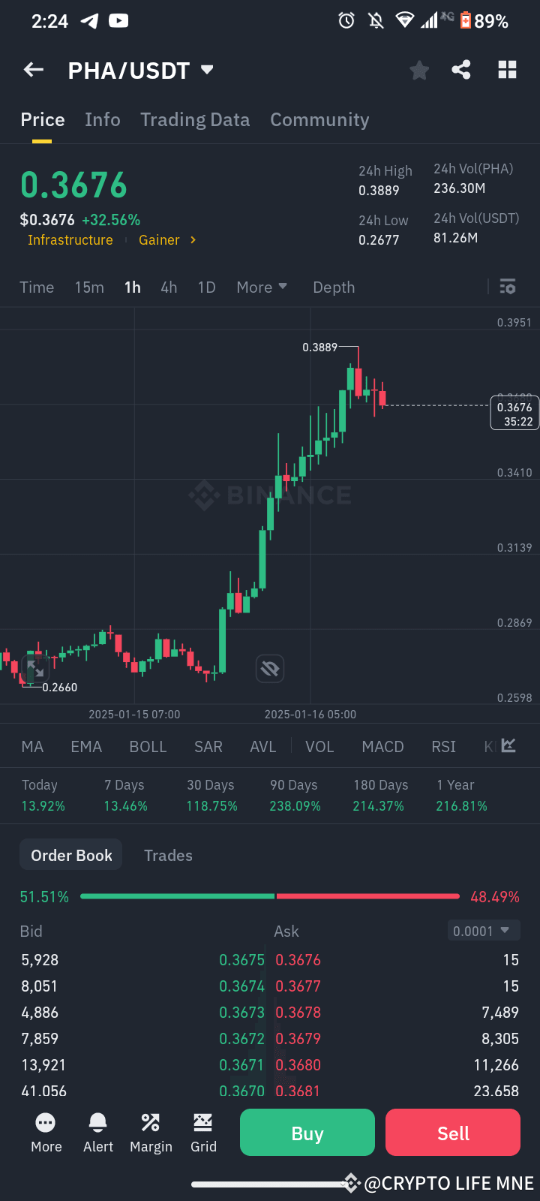Open the Trades tab next to Order Book
The height and width of the screenshot is (1201, 540).
(168, 855)
